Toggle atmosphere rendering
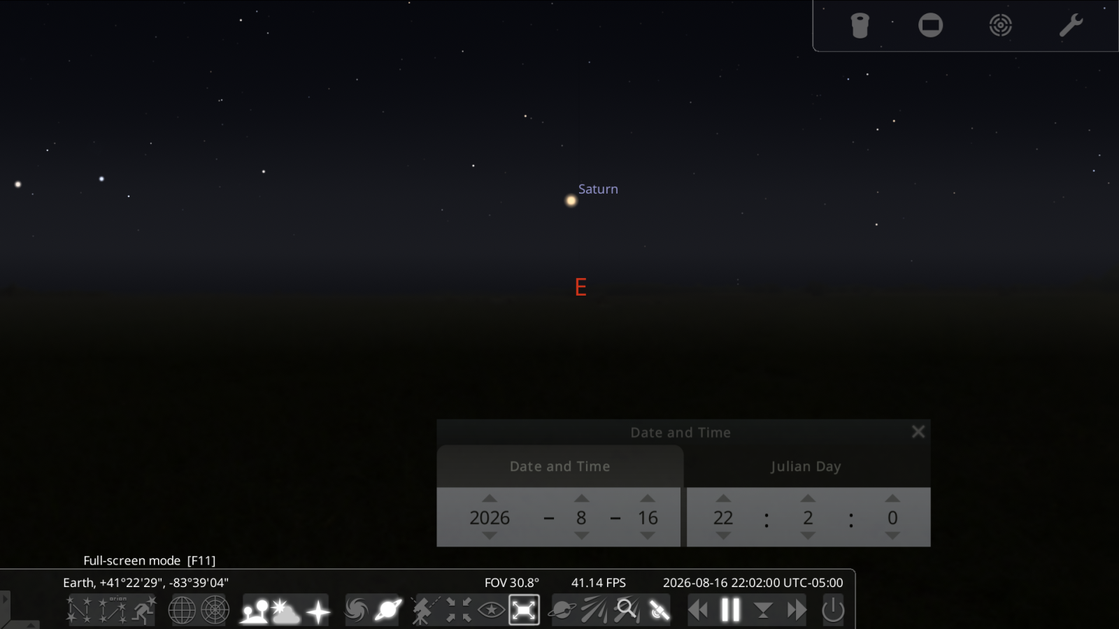 coord(285,610)
